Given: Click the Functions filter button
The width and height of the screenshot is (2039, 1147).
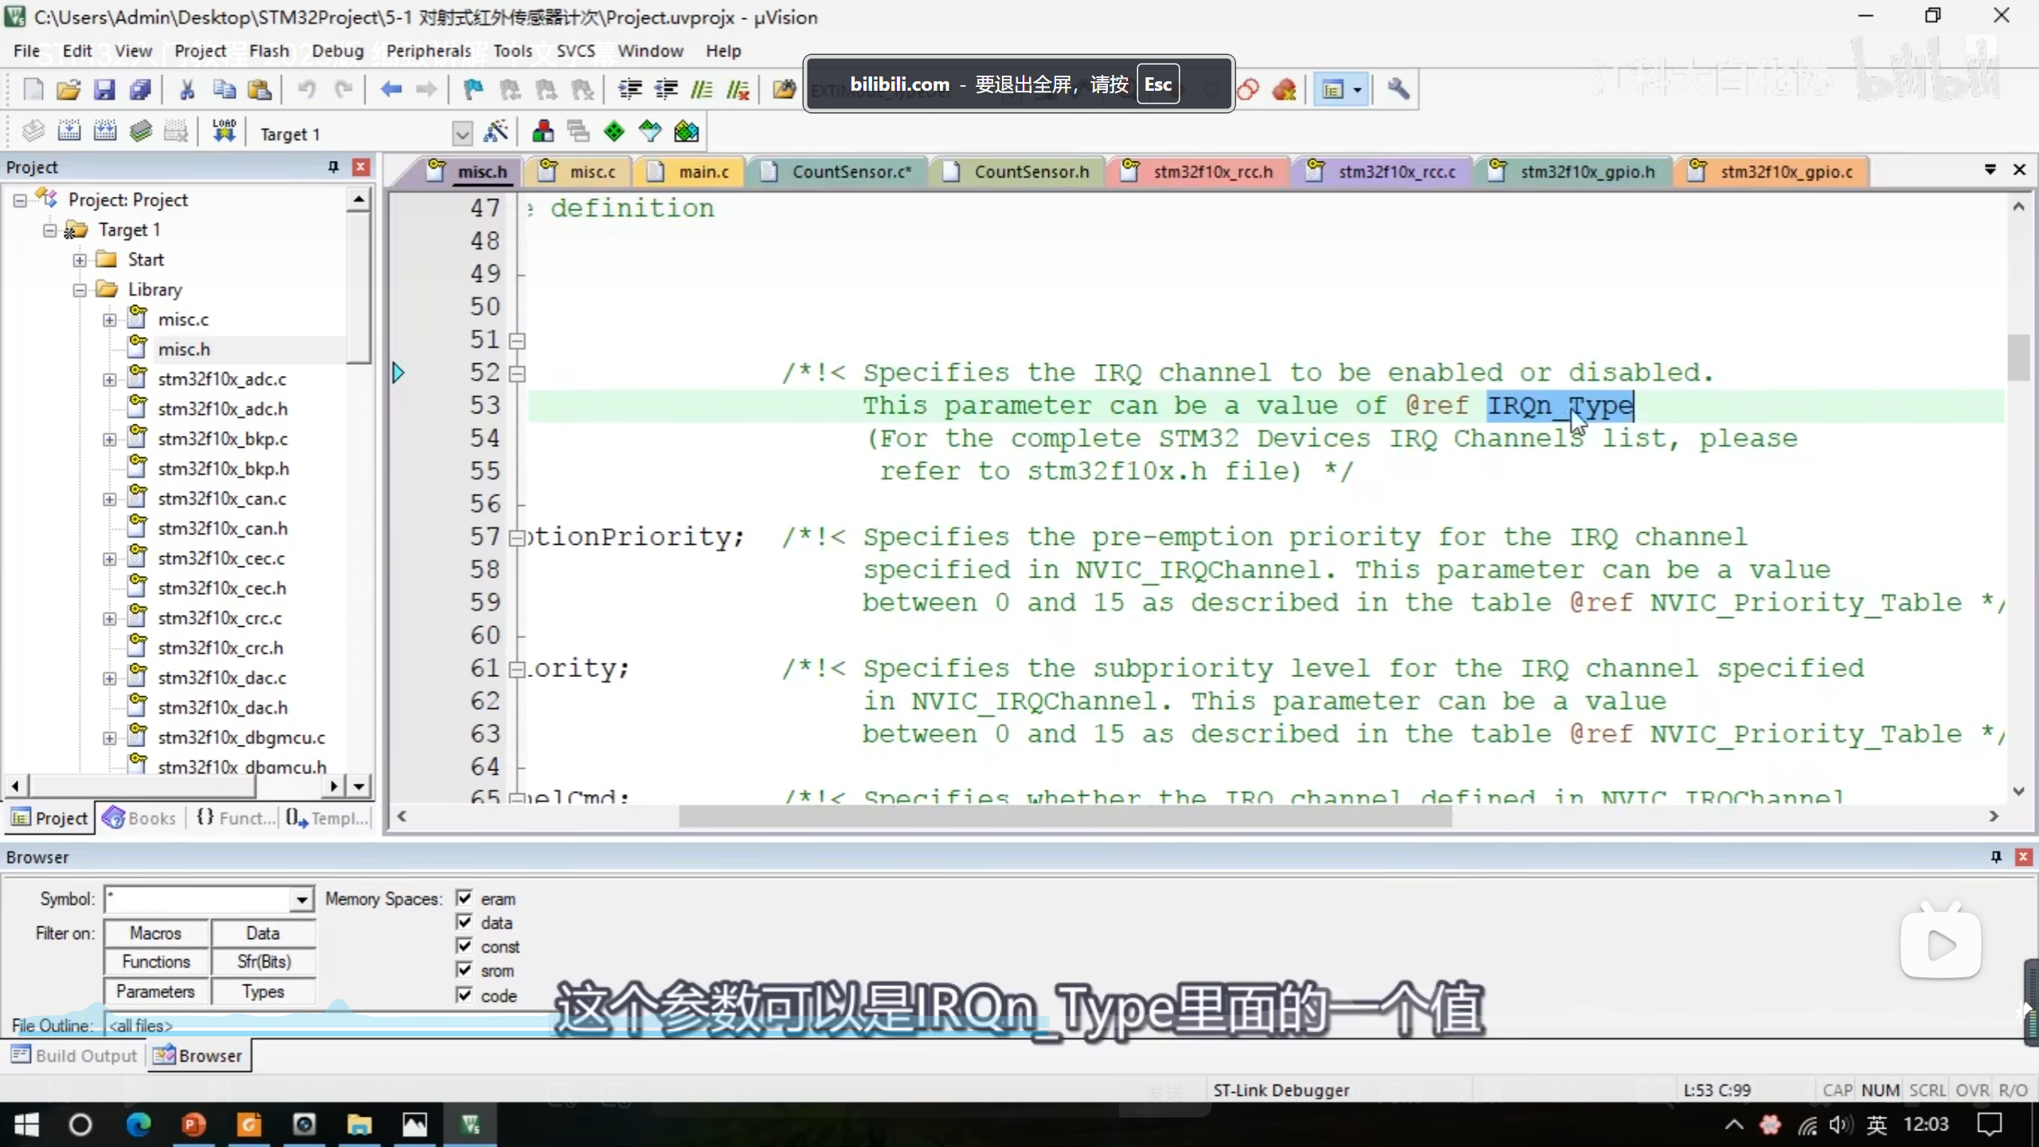Looking at the screenshot, I should pos(156,962).
